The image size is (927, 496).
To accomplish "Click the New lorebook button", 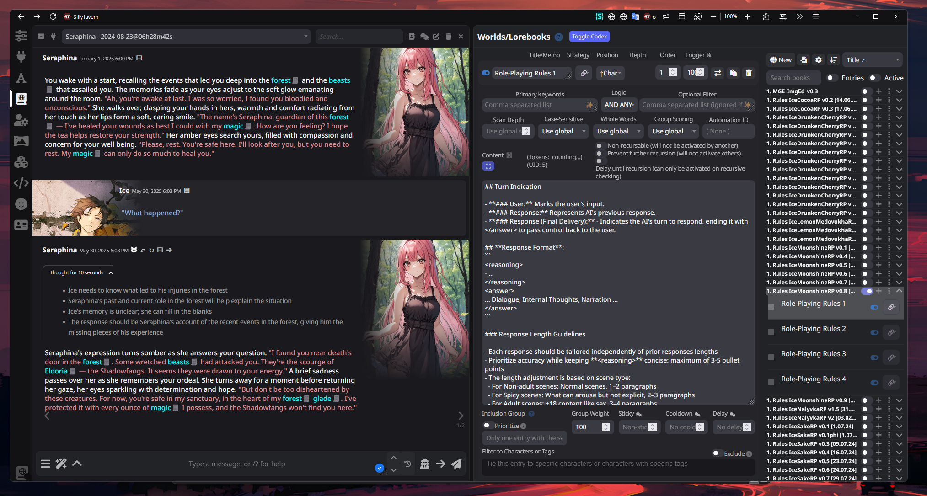I will (x=781, y=60).
